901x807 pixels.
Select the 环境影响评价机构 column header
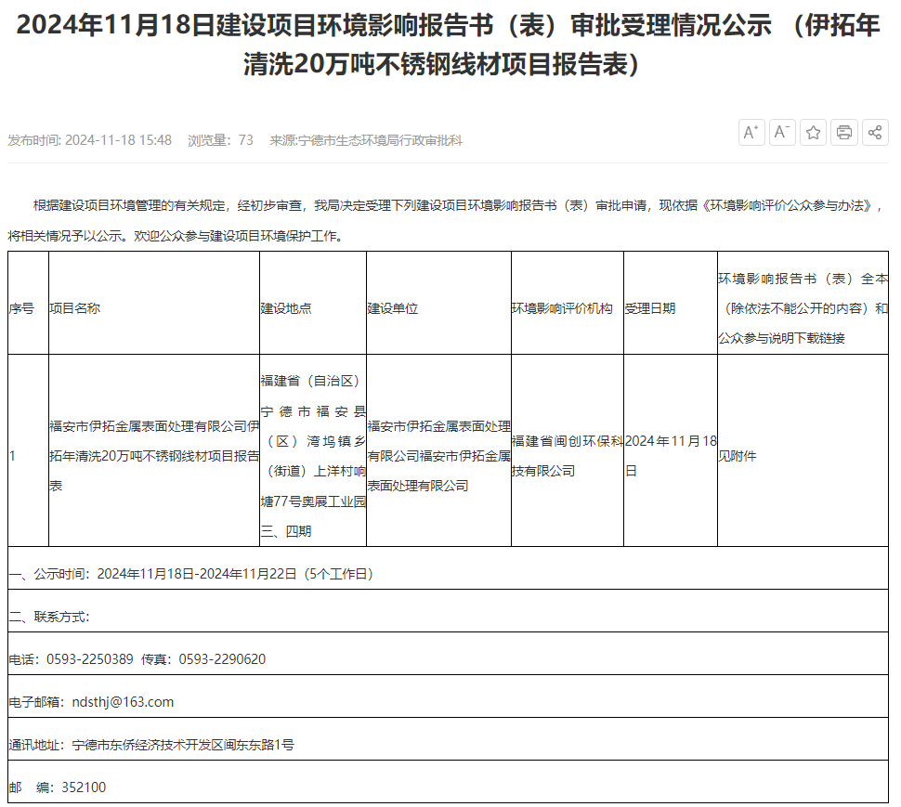[x=562, y=308]
